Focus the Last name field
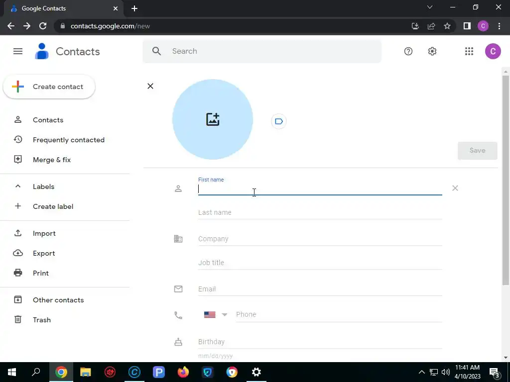Viewport: 510px width, 382px height. click(x=320, y=212)
